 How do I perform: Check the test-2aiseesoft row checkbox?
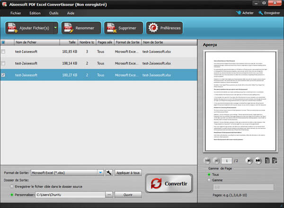click(x=3, y=63)
